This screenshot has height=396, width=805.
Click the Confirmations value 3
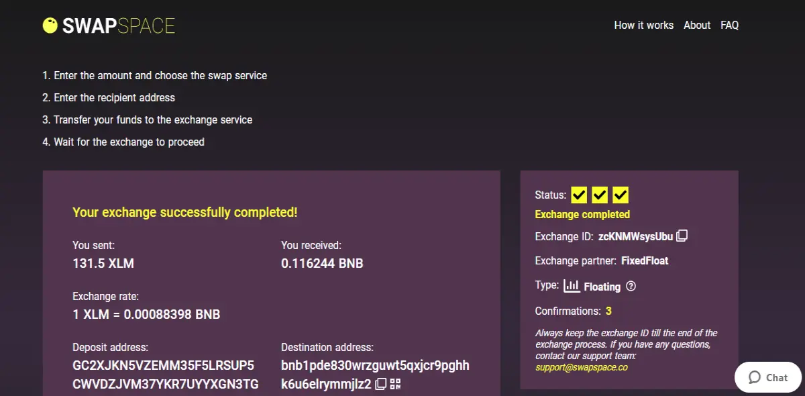(x=608, y=311)
